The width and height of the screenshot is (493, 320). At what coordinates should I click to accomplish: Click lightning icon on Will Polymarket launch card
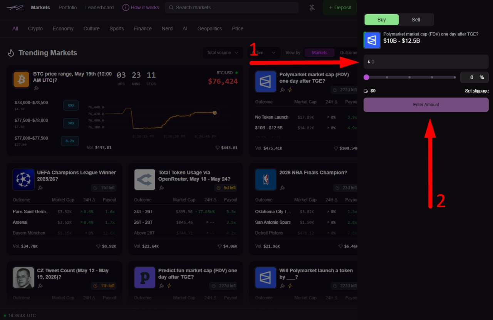pyautogui.click(x=290, y=286)
